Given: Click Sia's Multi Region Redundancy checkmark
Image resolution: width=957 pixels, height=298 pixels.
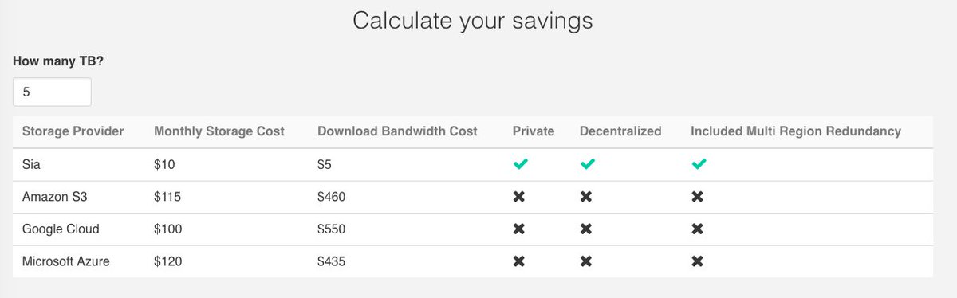Looking at the screenshot, I should pos(699,164).
